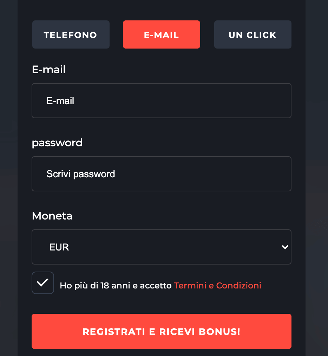Toggle the Termini e Condizioni acceptance box
Viewport: 328px width, 356px height.
click(x=42, y=282)
